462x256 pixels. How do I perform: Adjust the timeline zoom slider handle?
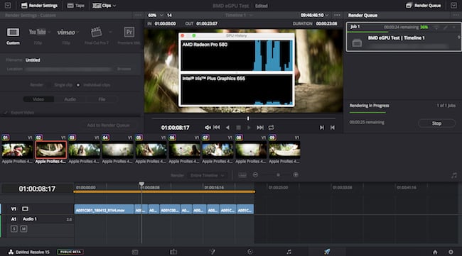pyautogui.click(x=278, y=175)
